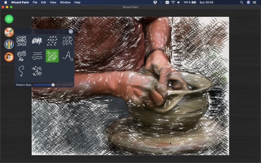Select the small crosses pattern
Viewport: 261px width, 163px height.
tap(52, 41)
